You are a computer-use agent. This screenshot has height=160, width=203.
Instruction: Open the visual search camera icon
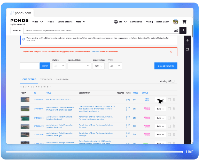(176, 30)
